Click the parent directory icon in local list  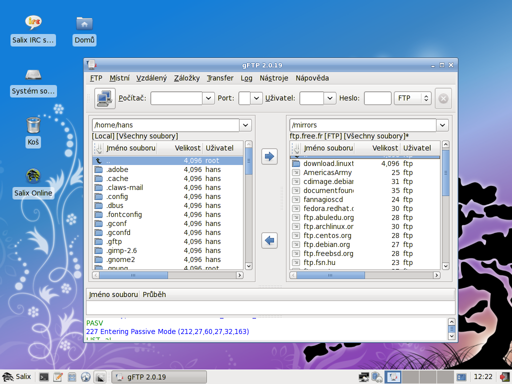tap(98, 160)
